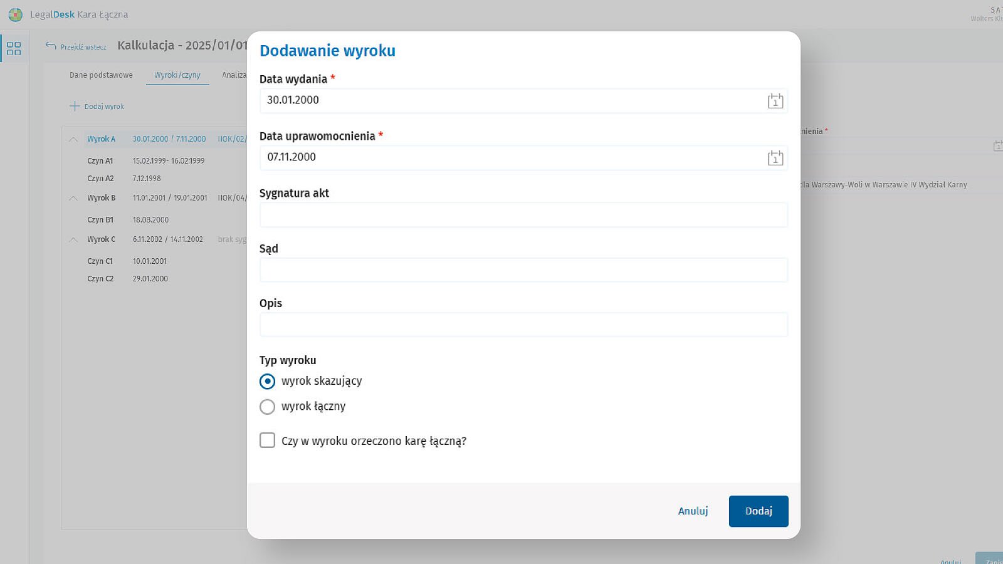Select the wyrok skazujący radio option
Image resolution: width=1003 pixels, height=564 pixels.
point(267,381)
